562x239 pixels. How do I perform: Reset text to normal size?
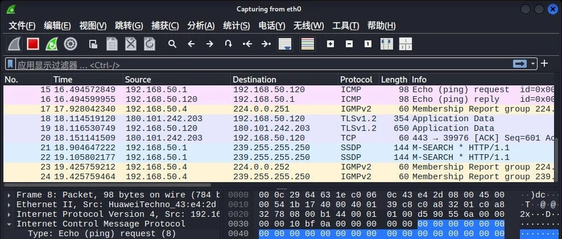[367, 44]
